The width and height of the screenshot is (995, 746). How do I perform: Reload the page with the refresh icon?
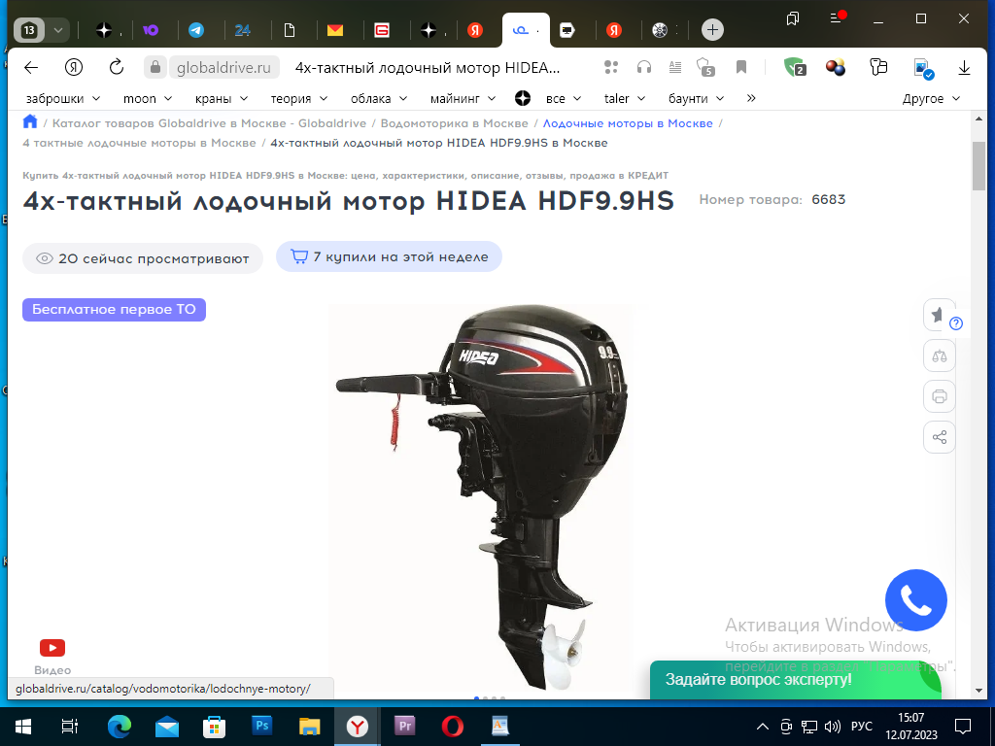(x=117, y=67)
